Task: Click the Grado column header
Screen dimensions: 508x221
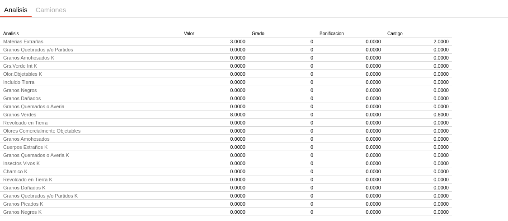Action: coord(258,34)
